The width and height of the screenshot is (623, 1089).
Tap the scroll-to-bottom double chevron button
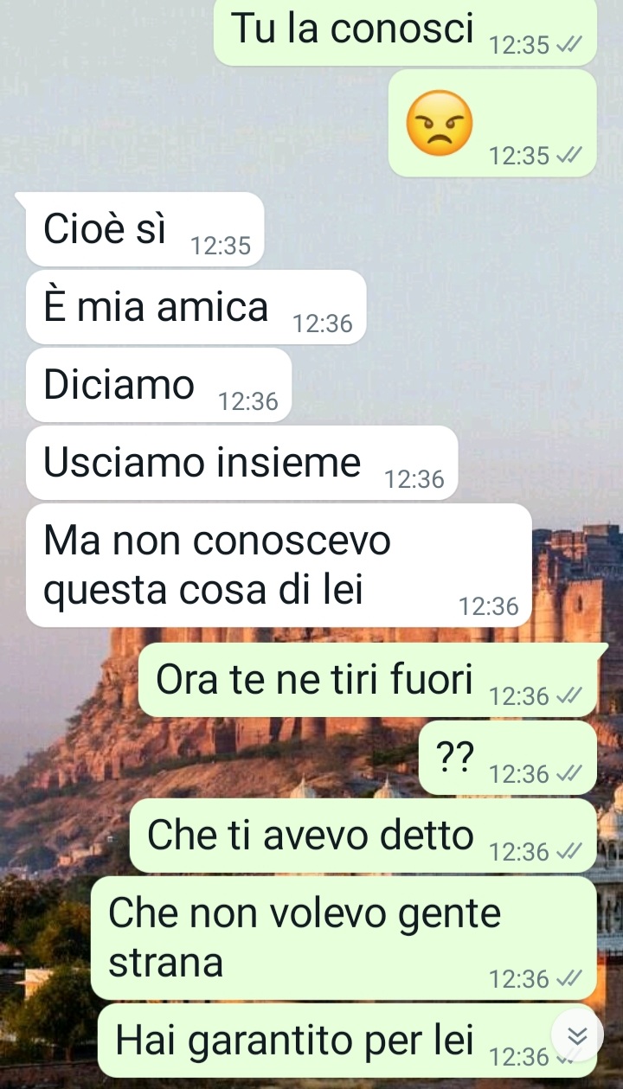(x=577, y=1035)
